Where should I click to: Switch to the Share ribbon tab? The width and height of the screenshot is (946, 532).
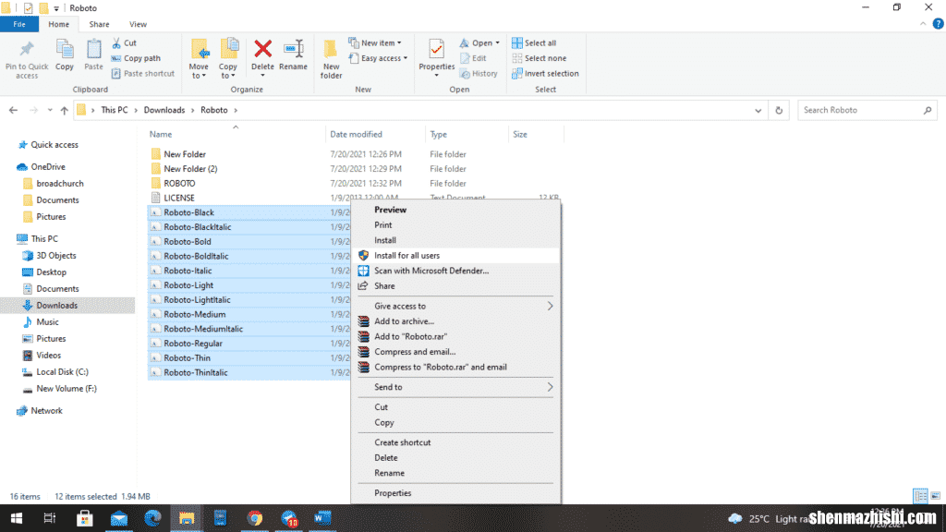coord(99,24)
